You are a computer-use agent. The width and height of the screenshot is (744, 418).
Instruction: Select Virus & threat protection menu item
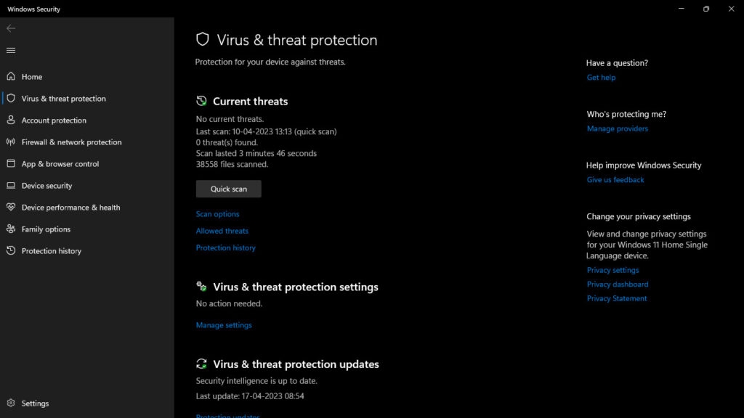click(x=63, y=99)
